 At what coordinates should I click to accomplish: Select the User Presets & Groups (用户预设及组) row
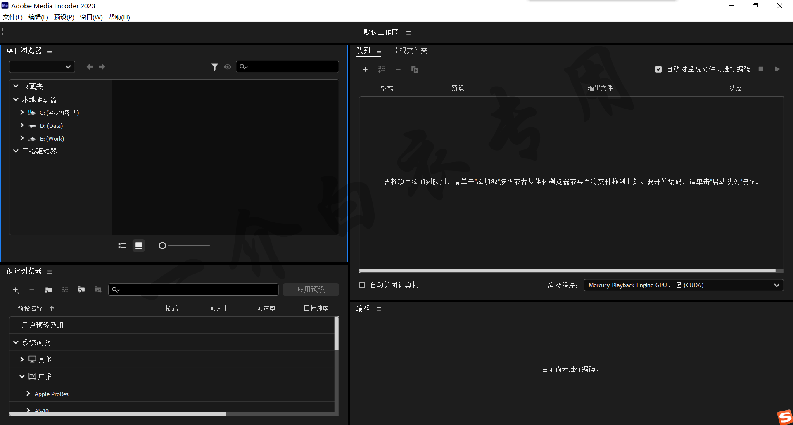pyautogui.click(x=172, y=326)
